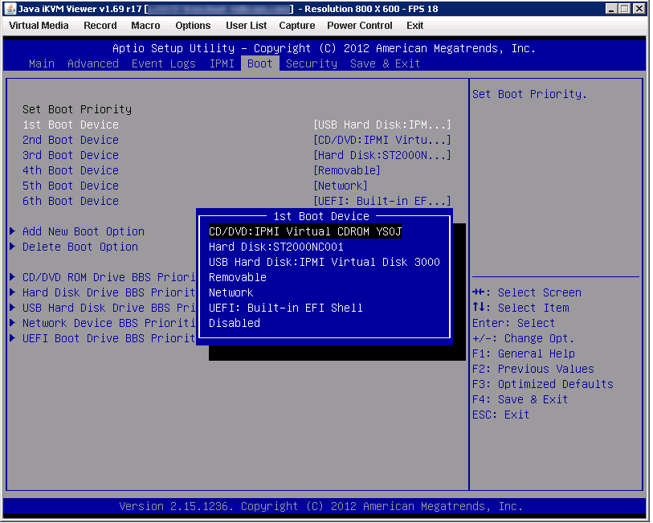Open the Macro menu
The width and height of the screenshot is (653, 523).
coord(145,26)
